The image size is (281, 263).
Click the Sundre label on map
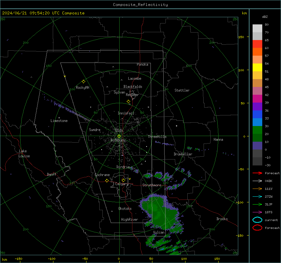point(95,129)
